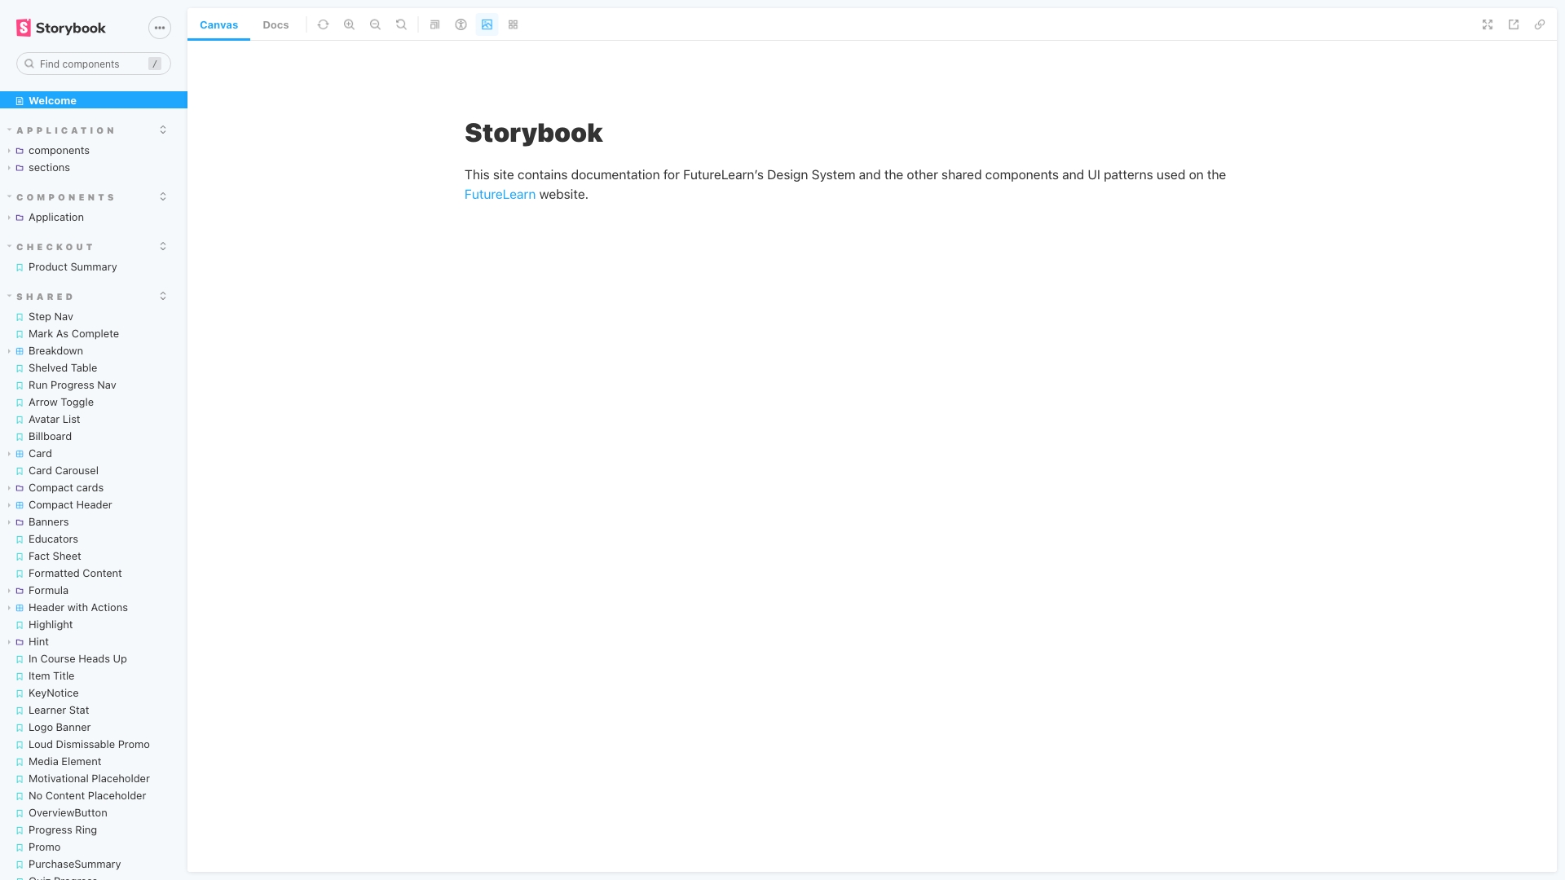Zoom out using the toolbar magnifier
The width and height of the screenshot is (1565, 880).
click(375, 24)
